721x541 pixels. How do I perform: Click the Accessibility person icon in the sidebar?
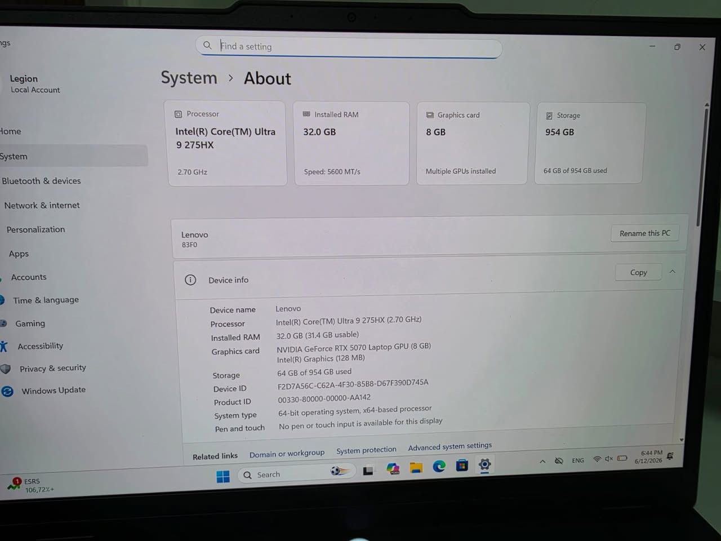3,347
